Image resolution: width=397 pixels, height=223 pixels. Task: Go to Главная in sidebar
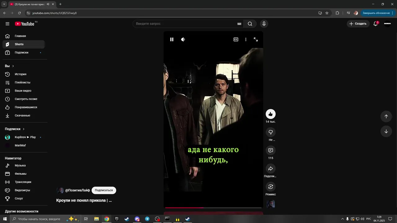tap(24, 36)
